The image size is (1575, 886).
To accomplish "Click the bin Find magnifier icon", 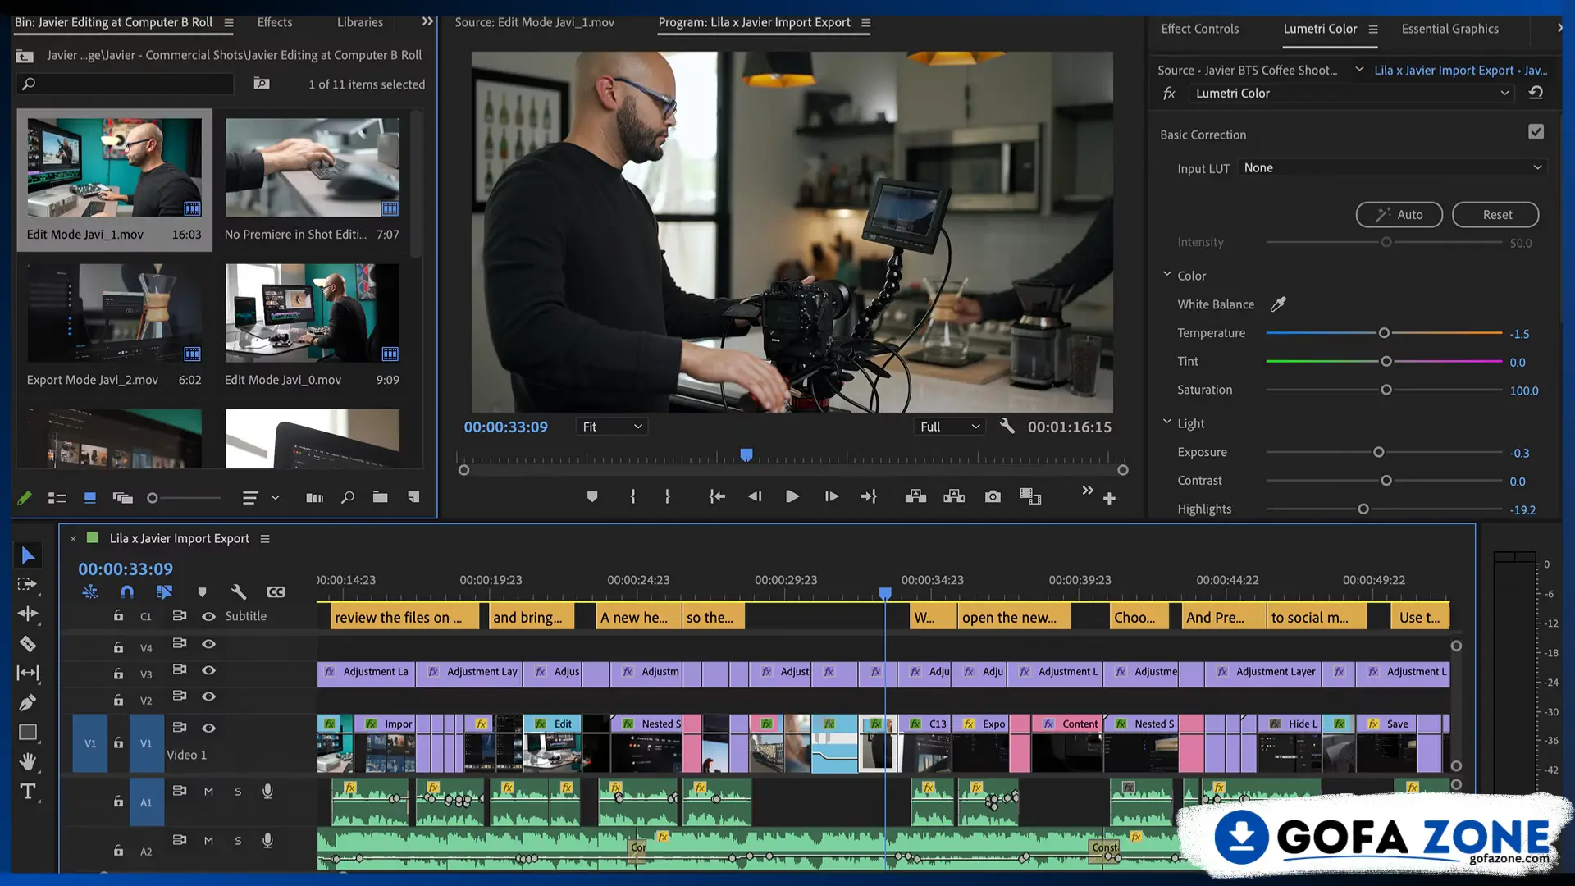I will [348, 497].
